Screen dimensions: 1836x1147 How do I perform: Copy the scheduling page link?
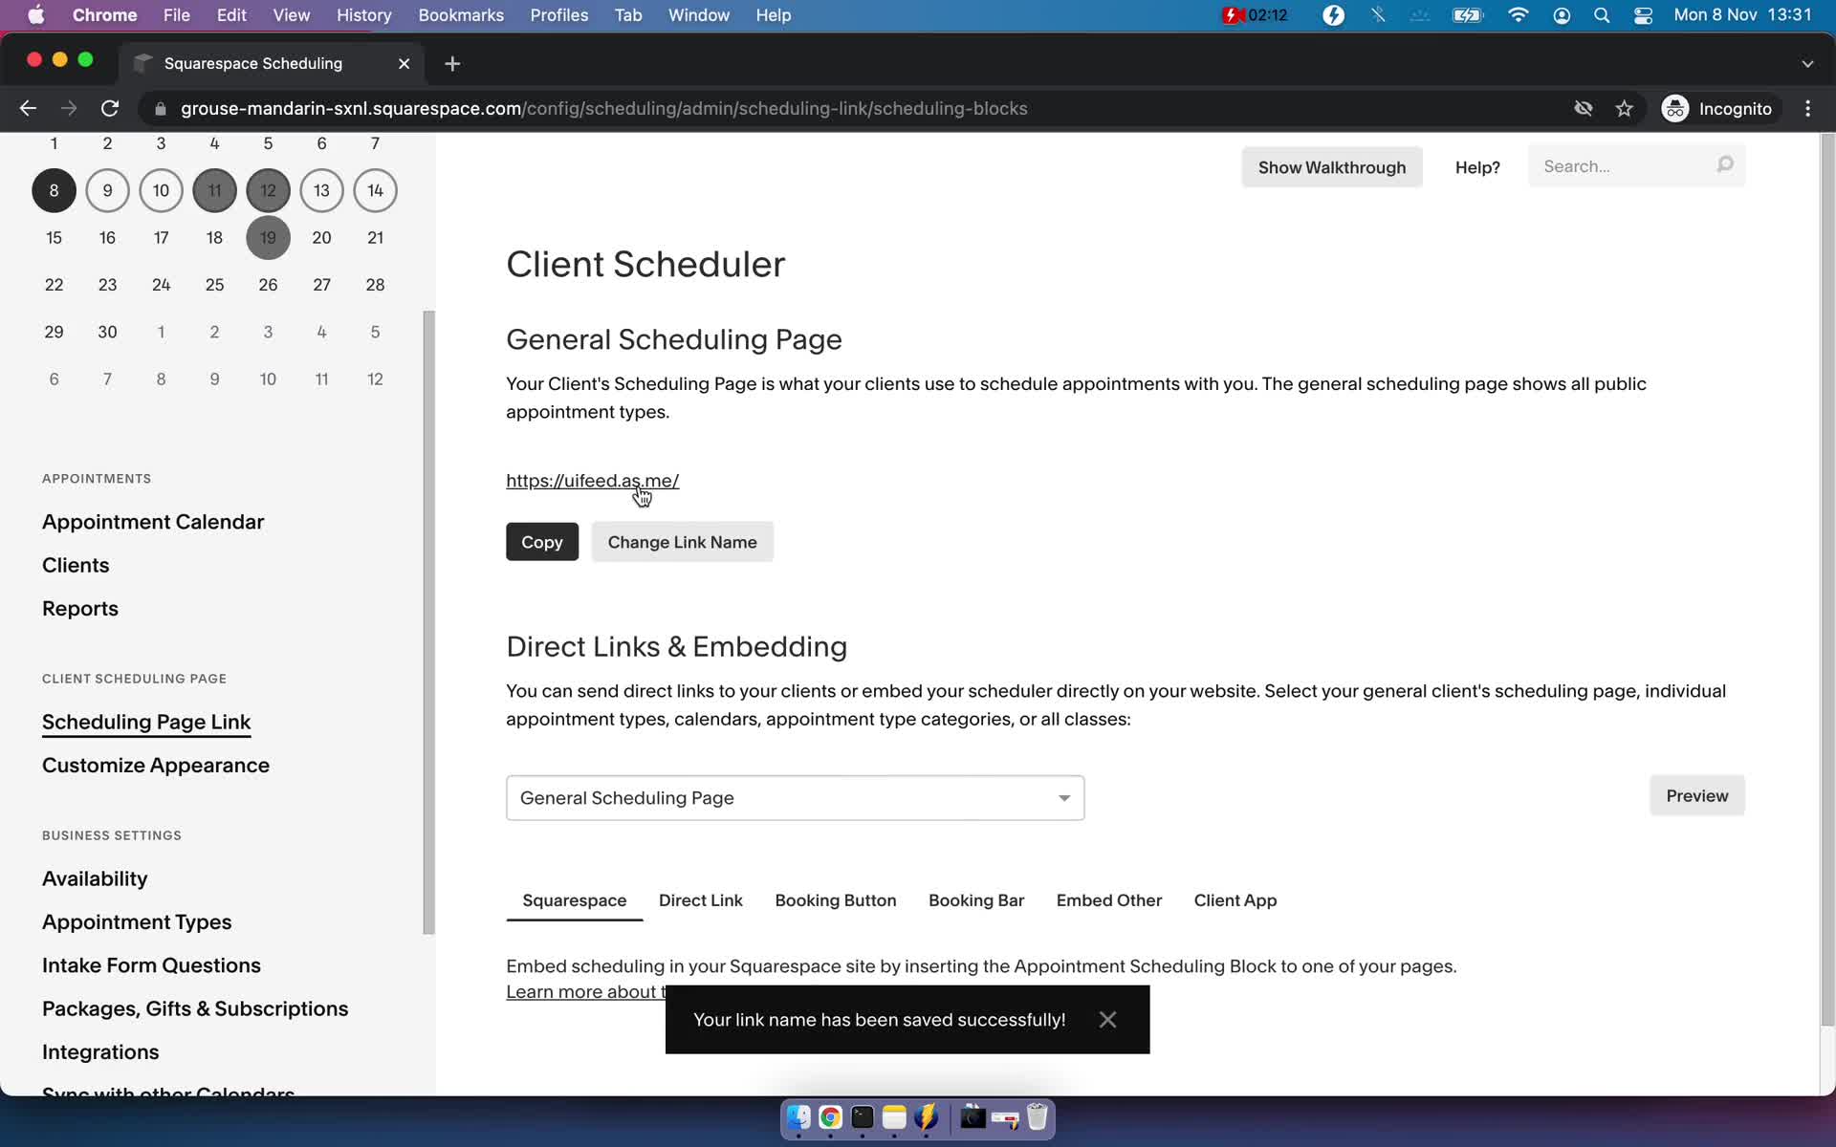point(542,542)
